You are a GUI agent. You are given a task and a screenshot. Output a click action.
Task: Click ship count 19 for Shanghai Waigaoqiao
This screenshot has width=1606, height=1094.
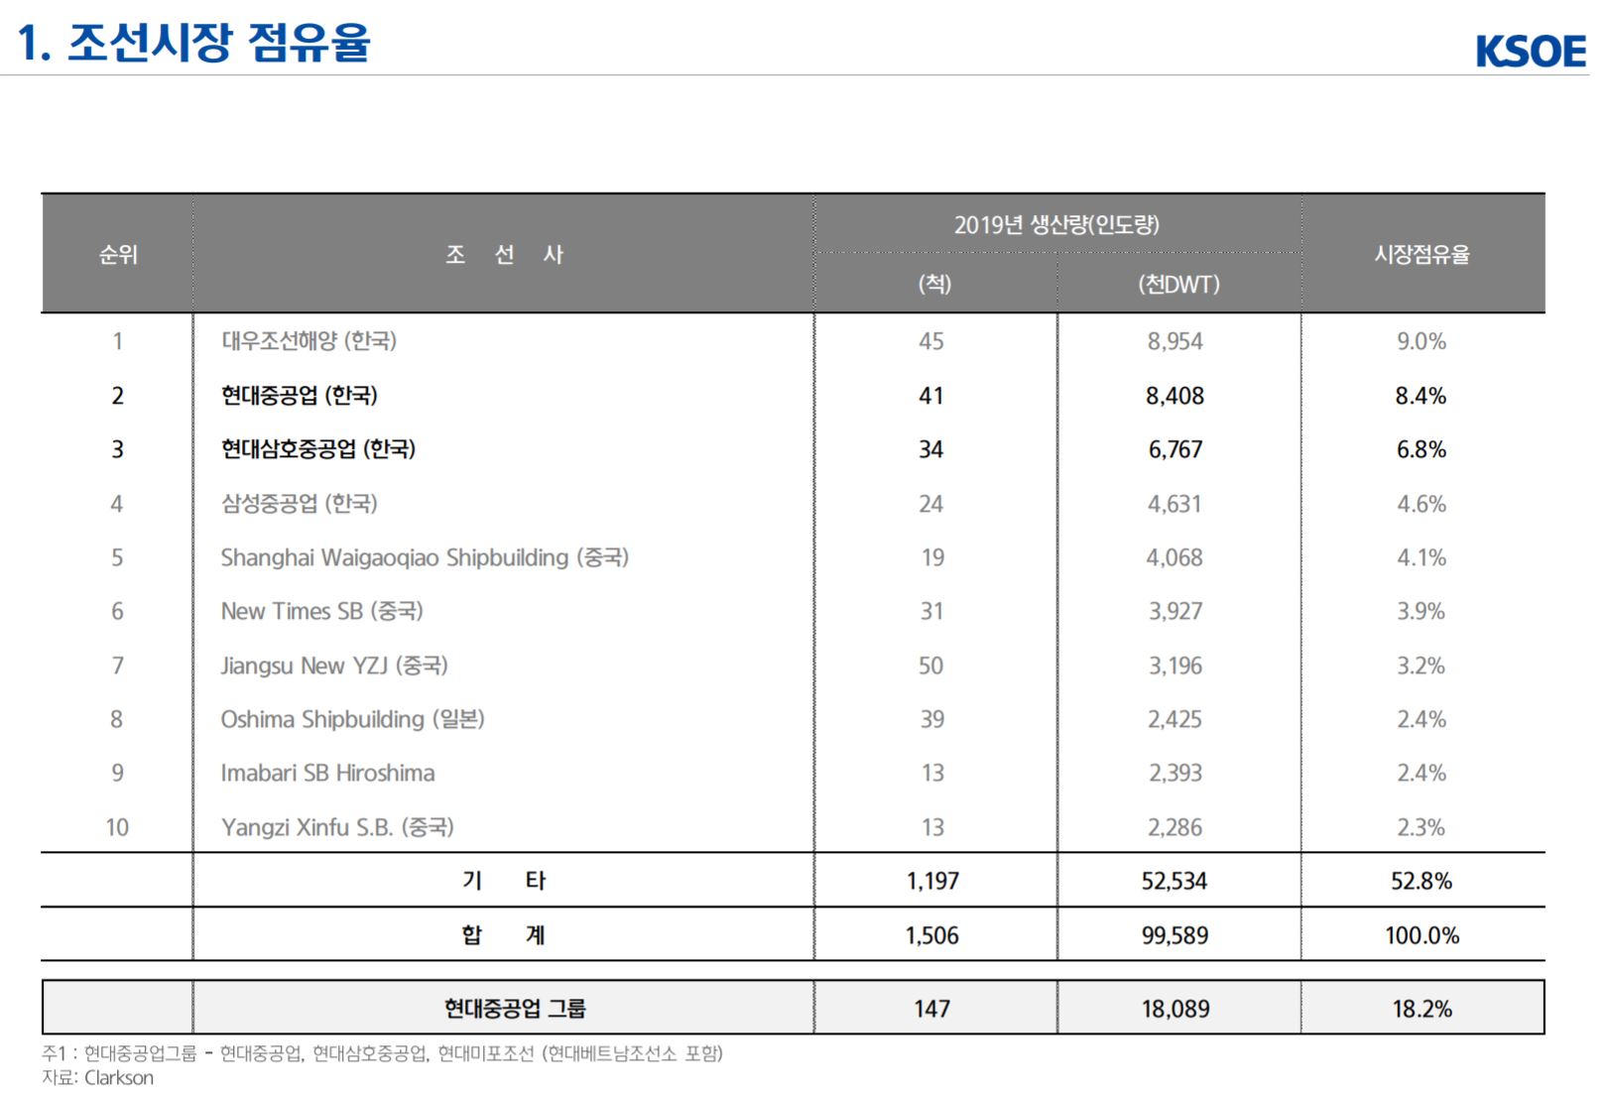932,557
